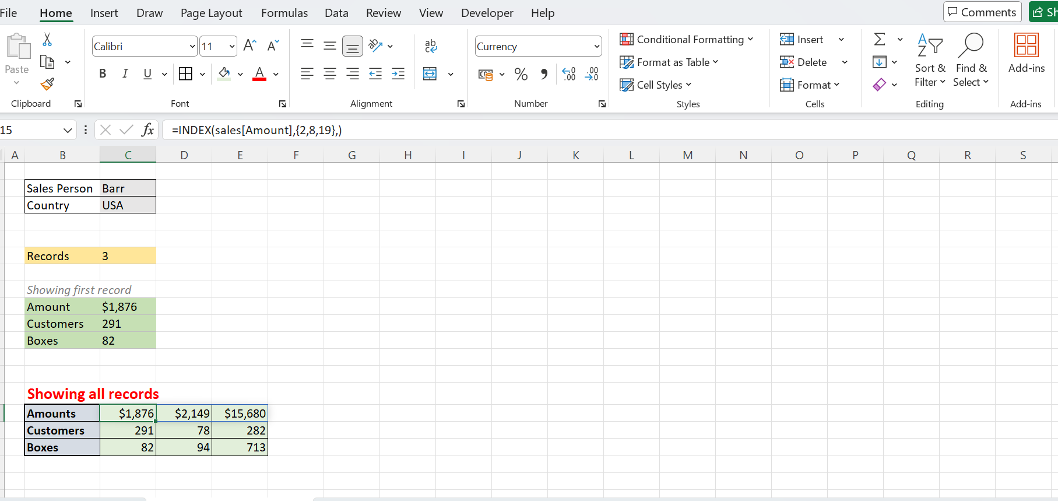This screenshot has width=1058, height=501.
Task: Select the Format Painter brush
Action: [47, 84]
